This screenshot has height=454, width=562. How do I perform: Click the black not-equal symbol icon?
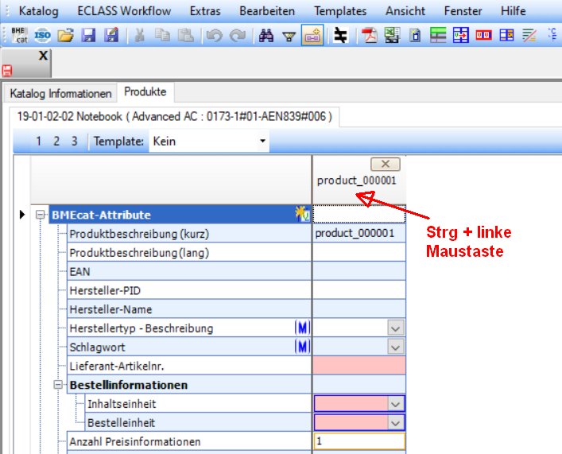point(340,35)
